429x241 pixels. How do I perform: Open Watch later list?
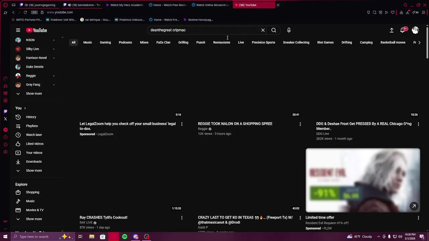pyautogui.click(x=35, y=135)
